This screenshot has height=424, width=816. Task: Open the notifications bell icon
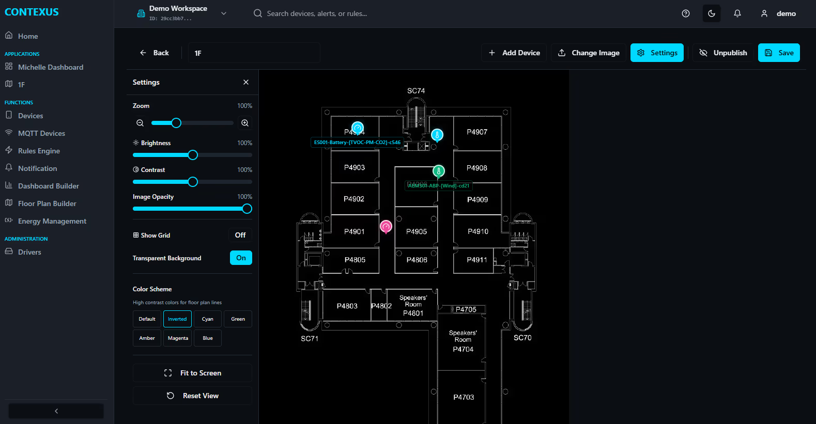click(x=737, y=13)
